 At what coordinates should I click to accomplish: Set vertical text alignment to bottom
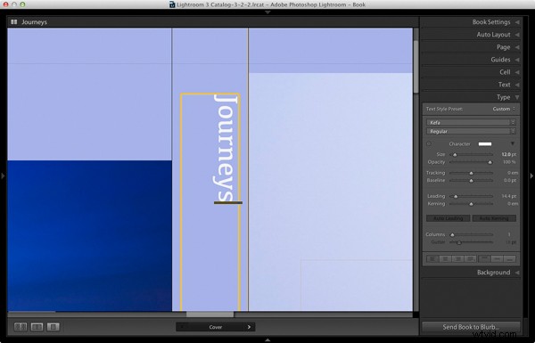point(510,259)
